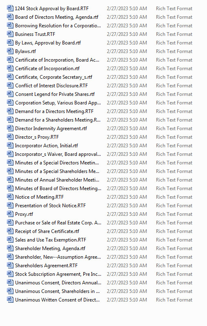Select the Business Trust.RTF file icon

point(10,34)
